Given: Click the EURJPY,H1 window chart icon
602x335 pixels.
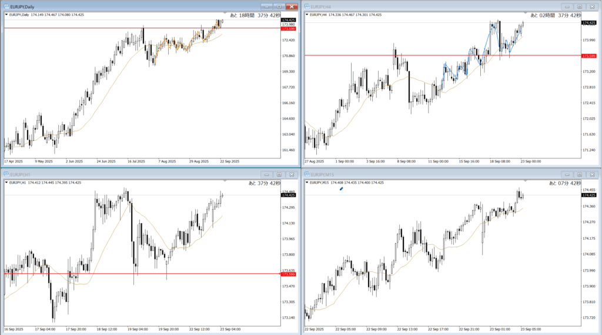Looking at the screenshot, I should (5, 174).
